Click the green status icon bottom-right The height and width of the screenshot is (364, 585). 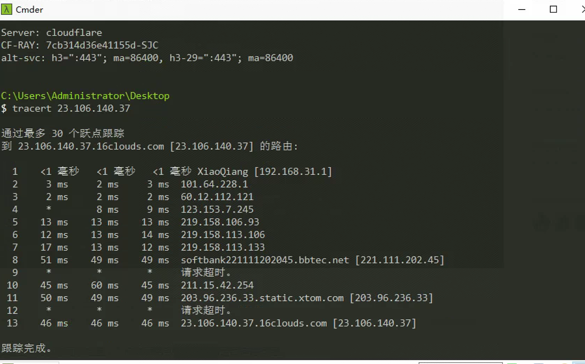coord(512,363)
